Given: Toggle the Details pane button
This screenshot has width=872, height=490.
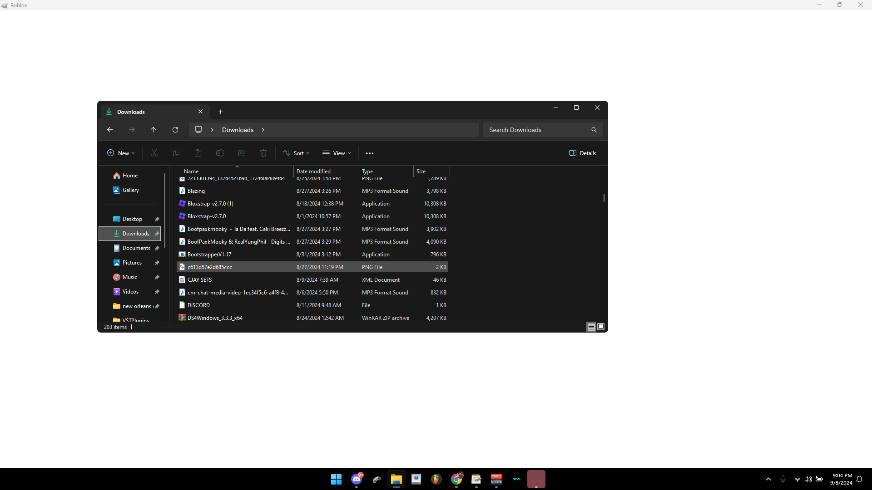Looking at the screenshot, I should [583, 153].
